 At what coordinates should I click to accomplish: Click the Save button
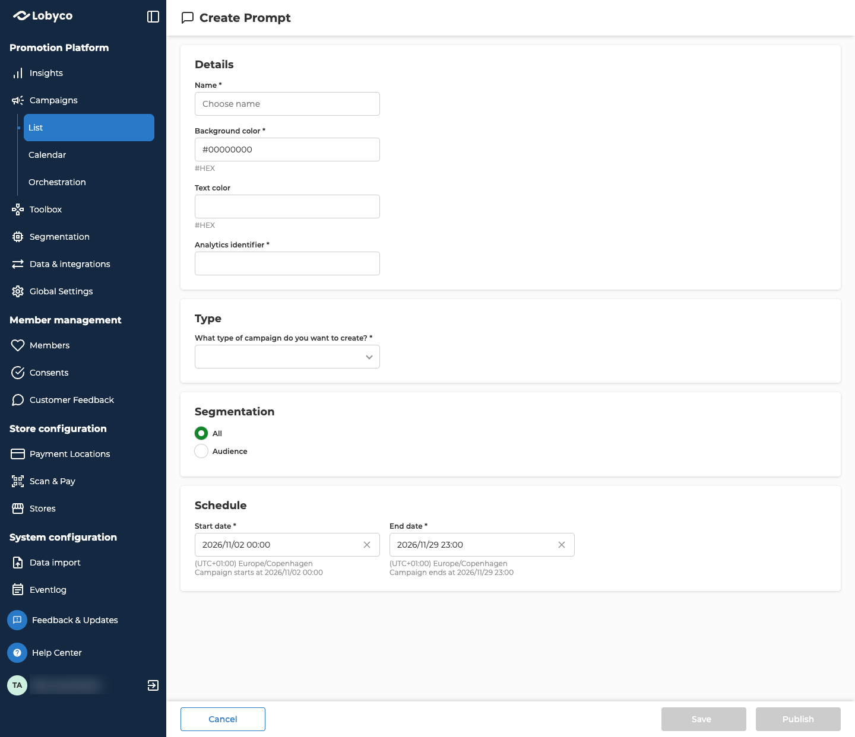[x=704, y=719]
